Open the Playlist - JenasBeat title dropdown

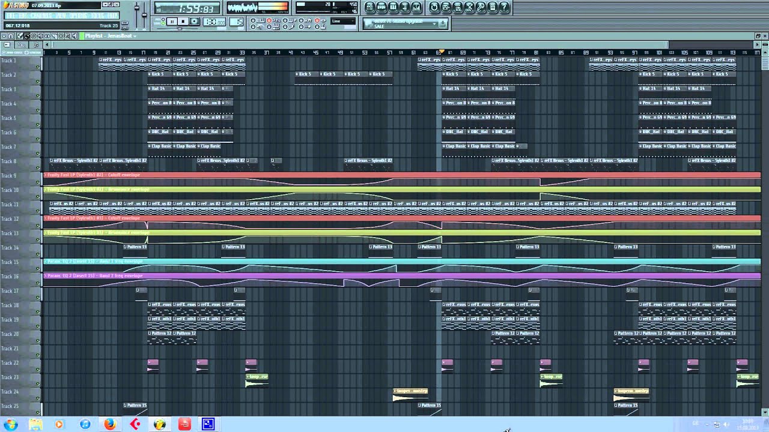[111, 36]
